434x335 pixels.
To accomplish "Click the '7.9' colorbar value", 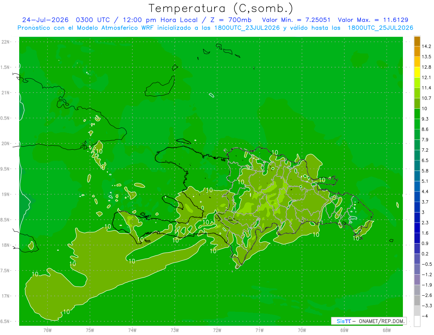I will [x=425, y=139].
